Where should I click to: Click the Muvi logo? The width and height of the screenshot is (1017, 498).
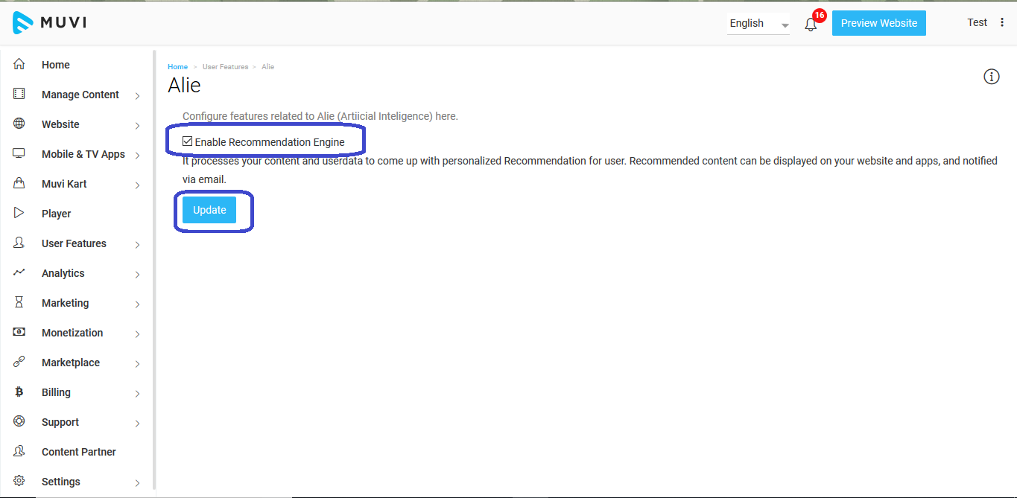(49, 23)
